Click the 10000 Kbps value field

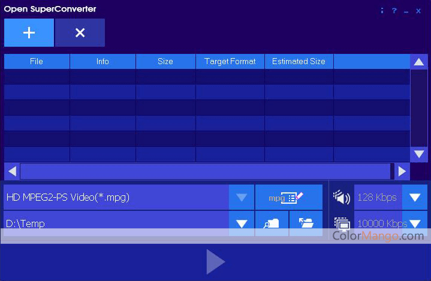[378, 223]
